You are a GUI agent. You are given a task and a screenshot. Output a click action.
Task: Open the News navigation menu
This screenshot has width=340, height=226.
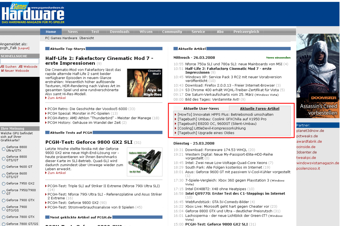73,32
